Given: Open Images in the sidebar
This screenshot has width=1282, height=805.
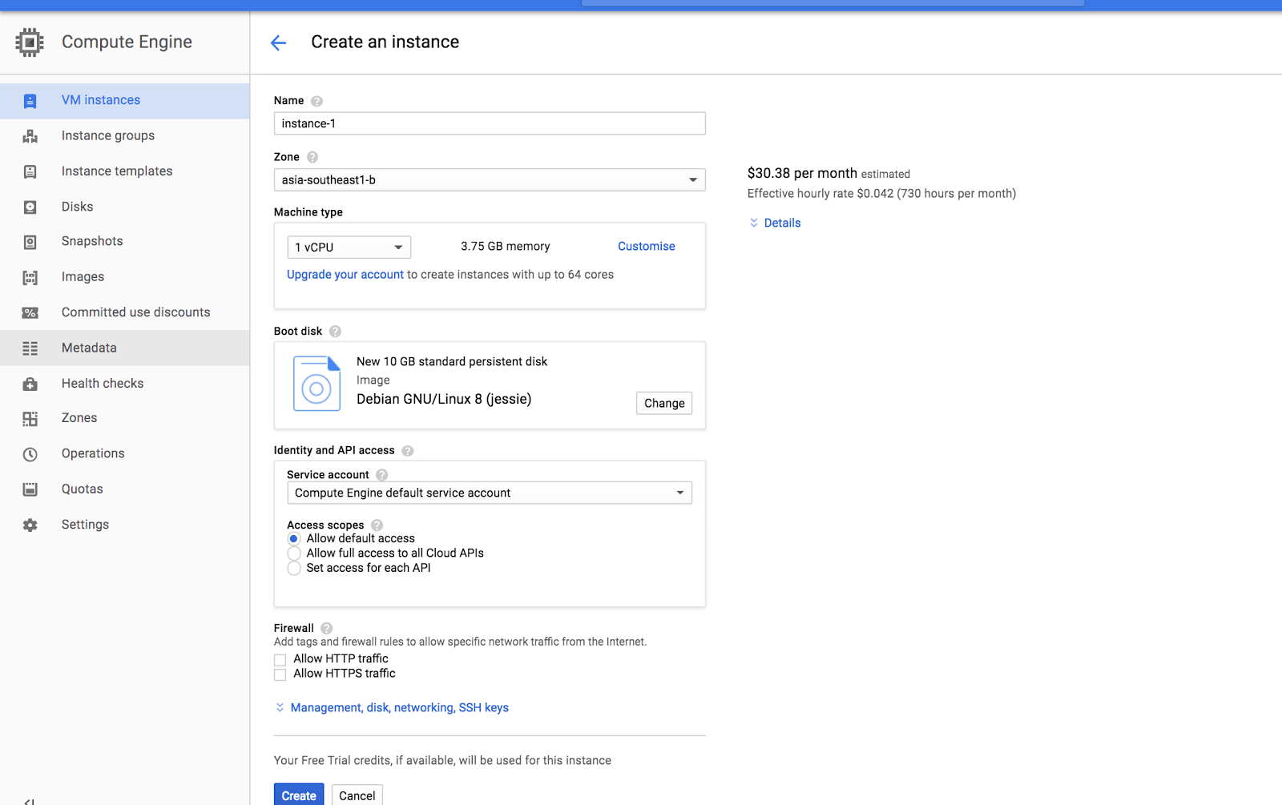Looking at the screenshot, I should pos(125,277).
